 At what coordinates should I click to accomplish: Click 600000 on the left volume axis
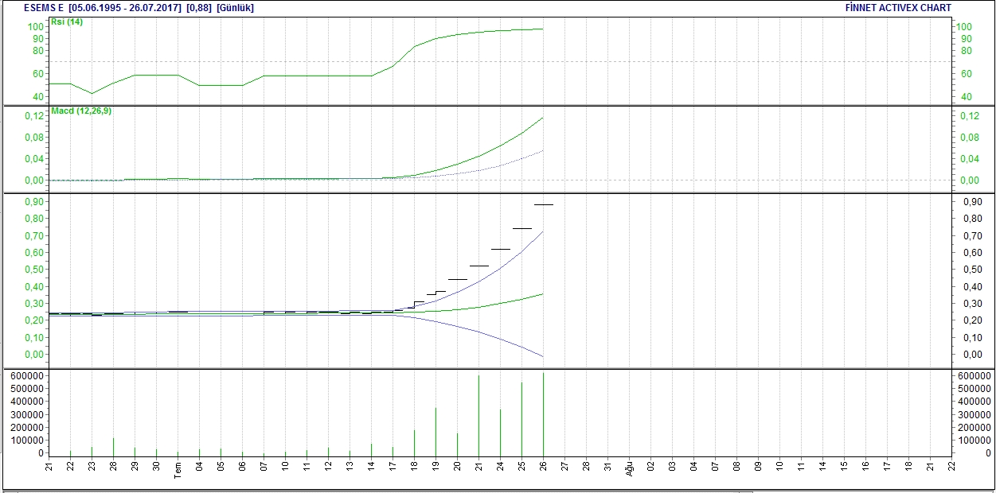(x=29, y=375)
